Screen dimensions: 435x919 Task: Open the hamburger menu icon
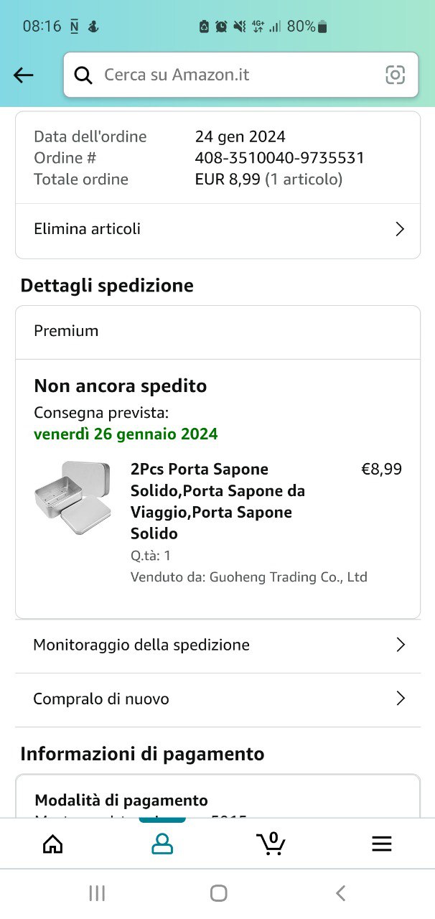click(382, 844)
